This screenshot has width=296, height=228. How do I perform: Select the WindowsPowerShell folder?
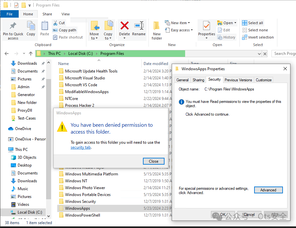(83, 215)
